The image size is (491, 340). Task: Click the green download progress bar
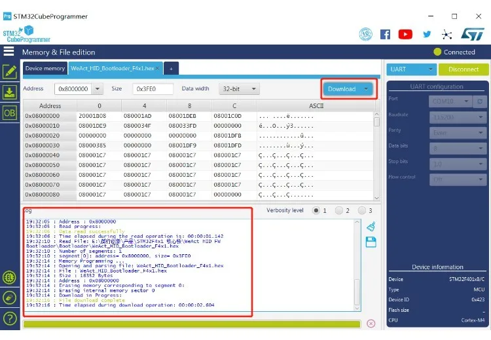[x=192, y=324]
